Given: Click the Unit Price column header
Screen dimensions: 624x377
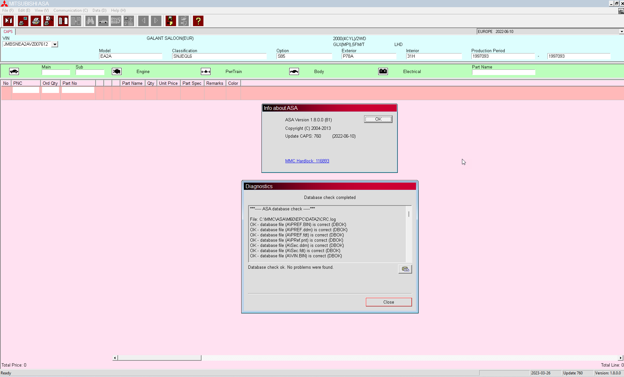Looking at the screenshot, I should coord(168,83).
